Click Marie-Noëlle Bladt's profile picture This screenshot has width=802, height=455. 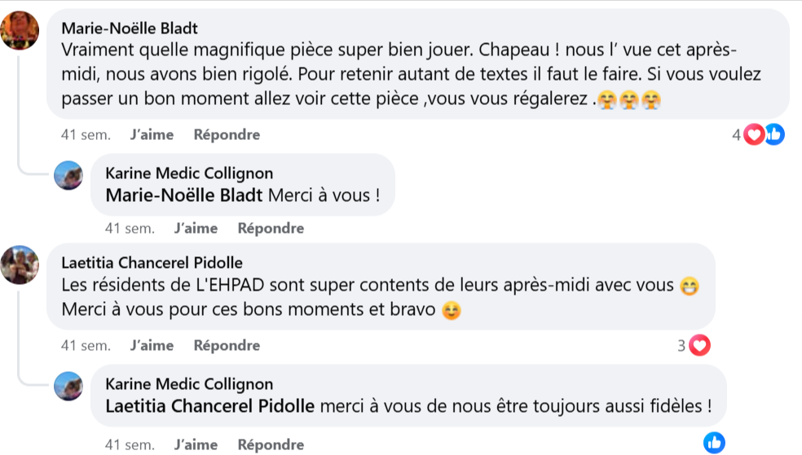18,31
